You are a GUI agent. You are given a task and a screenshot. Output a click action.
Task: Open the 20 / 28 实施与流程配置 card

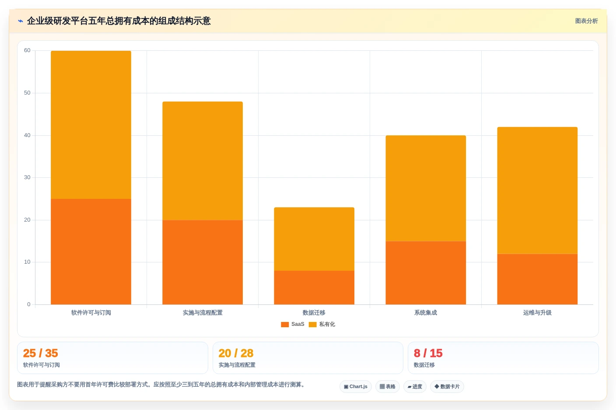pos(308,358)
